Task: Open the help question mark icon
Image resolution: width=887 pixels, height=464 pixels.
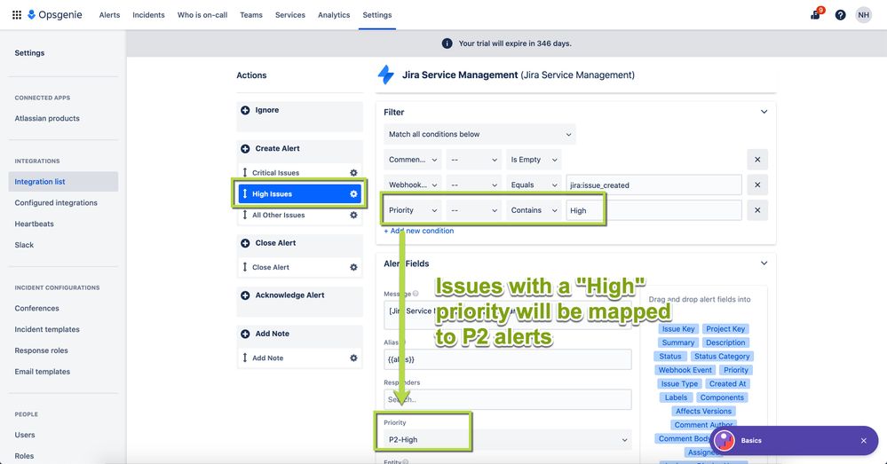Action: 841,15
